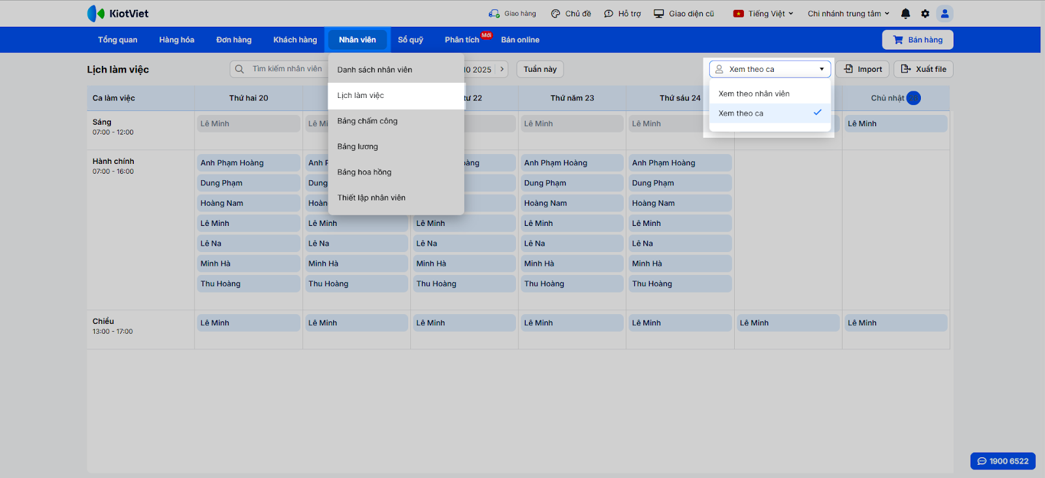Collapse the Xem theo ca view dropdown
The width and height of the screenshot is (1045, 478).
tap(770, 69)
